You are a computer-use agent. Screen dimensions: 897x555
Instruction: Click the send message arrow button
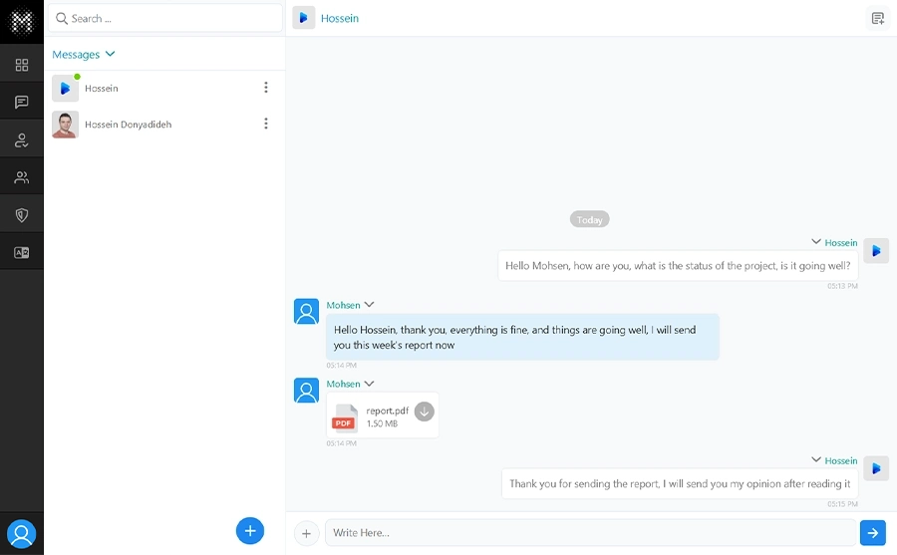point(872,533)
